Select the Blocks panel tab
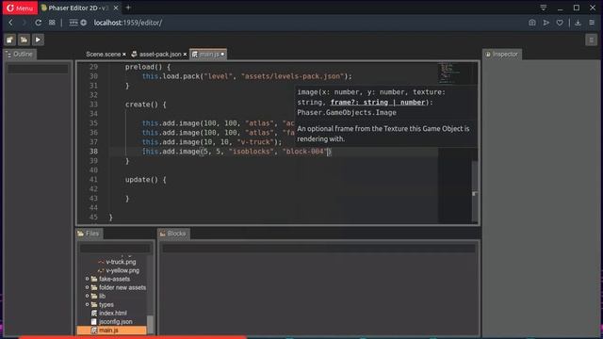603x339 pixels. pos(173,234)
